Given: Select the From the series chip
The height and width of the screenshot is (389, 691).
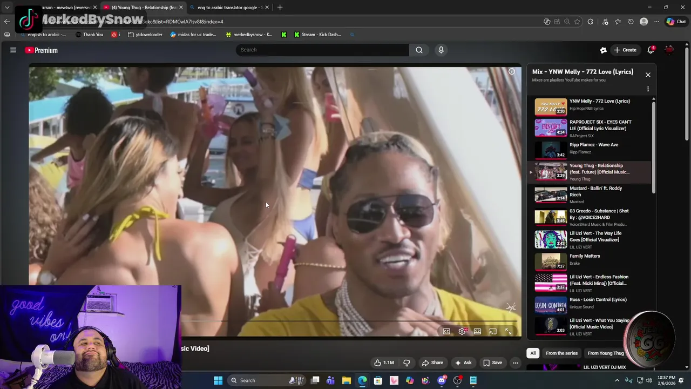Looking at the screenshot, I should pos(561,353).
